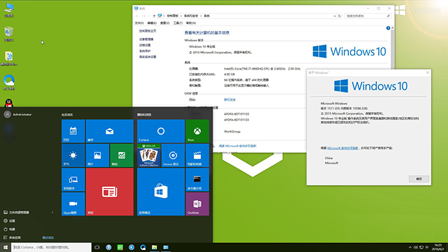Viewport: 448px width, 252px height.
Task: Click the Microsoft Software License link in About dialog
Action: 342,148
